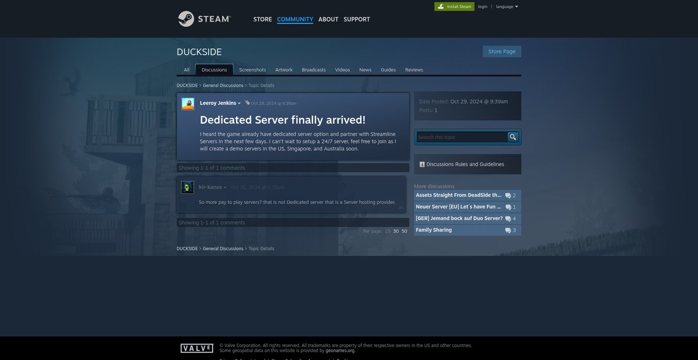Image resolution: width=698 pixels, height=360 pixels.
Task: Open the Broadcasts tab
Action: tap(314, 70)
